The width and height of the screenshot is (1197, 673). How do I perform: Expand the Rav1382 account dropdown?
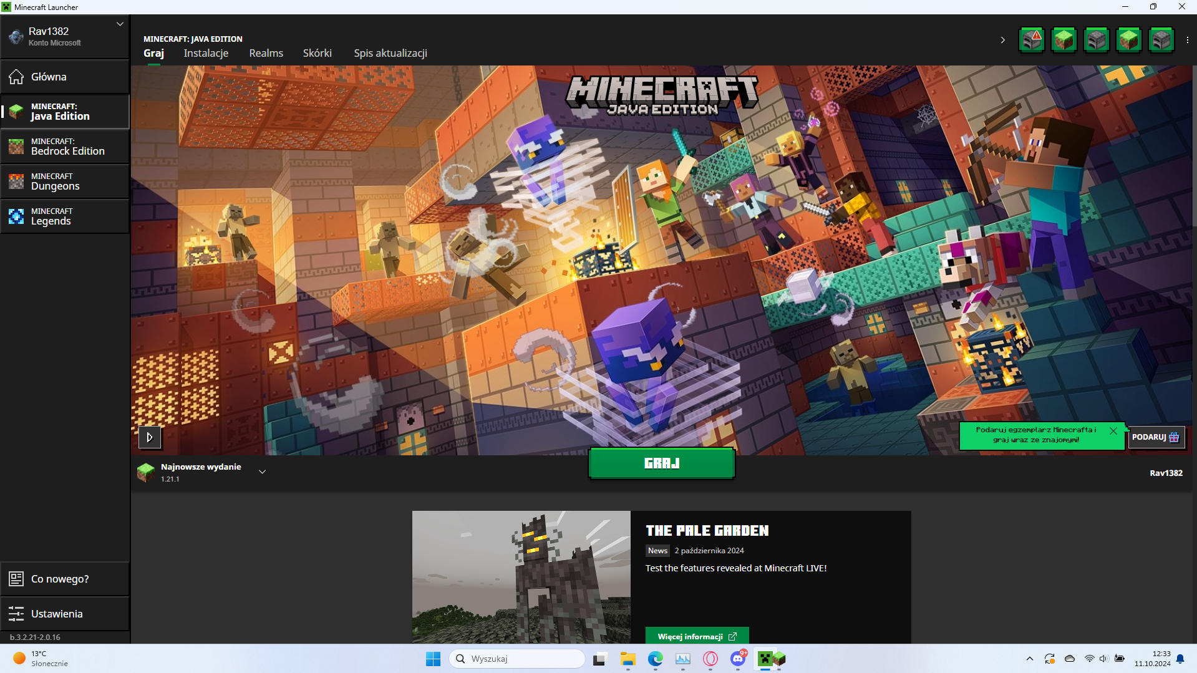point(120,24)
